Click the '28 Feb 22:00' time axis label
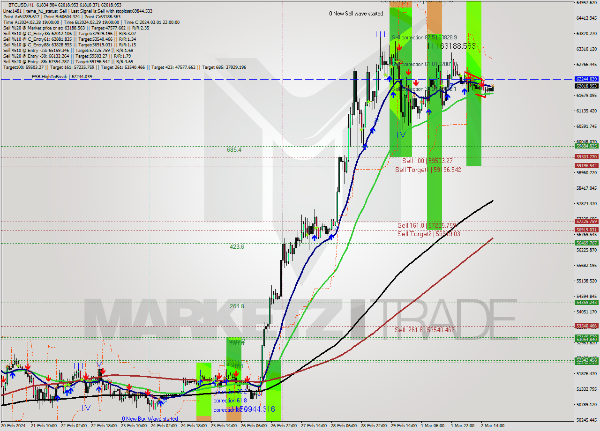 point(373,426)
